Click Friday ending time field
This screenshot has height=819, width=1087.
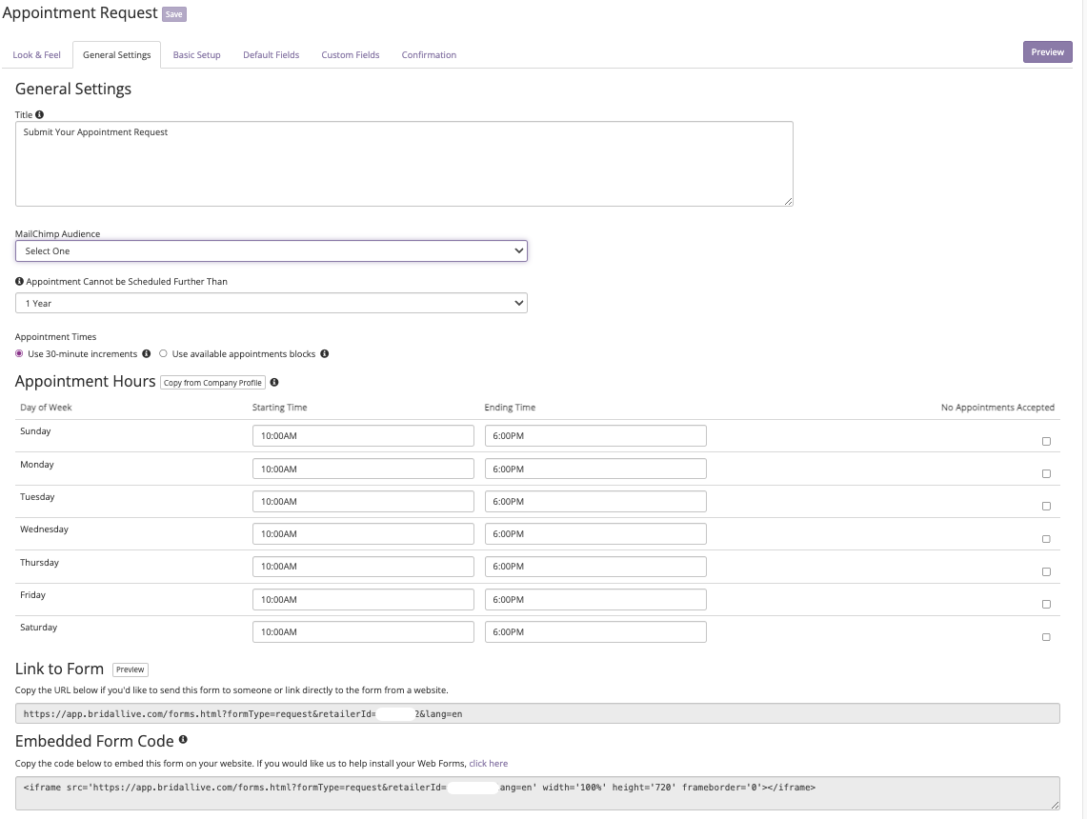click(x=595, y=599)
